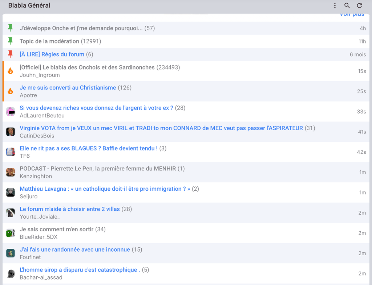372x285 pixels.
Task: Open 'Elle ne rit pas a ses BLAGUES' topic
Action: 89,148
